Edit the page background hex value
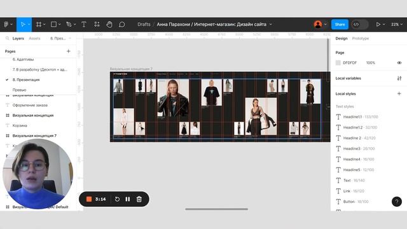407x229 pixels. pyautogui.click(x=350, y=63)
